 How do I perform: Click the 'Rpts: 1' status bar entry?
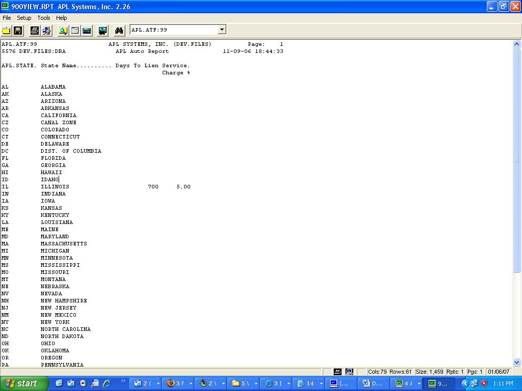pyautogui.click(x=455, y=372)
